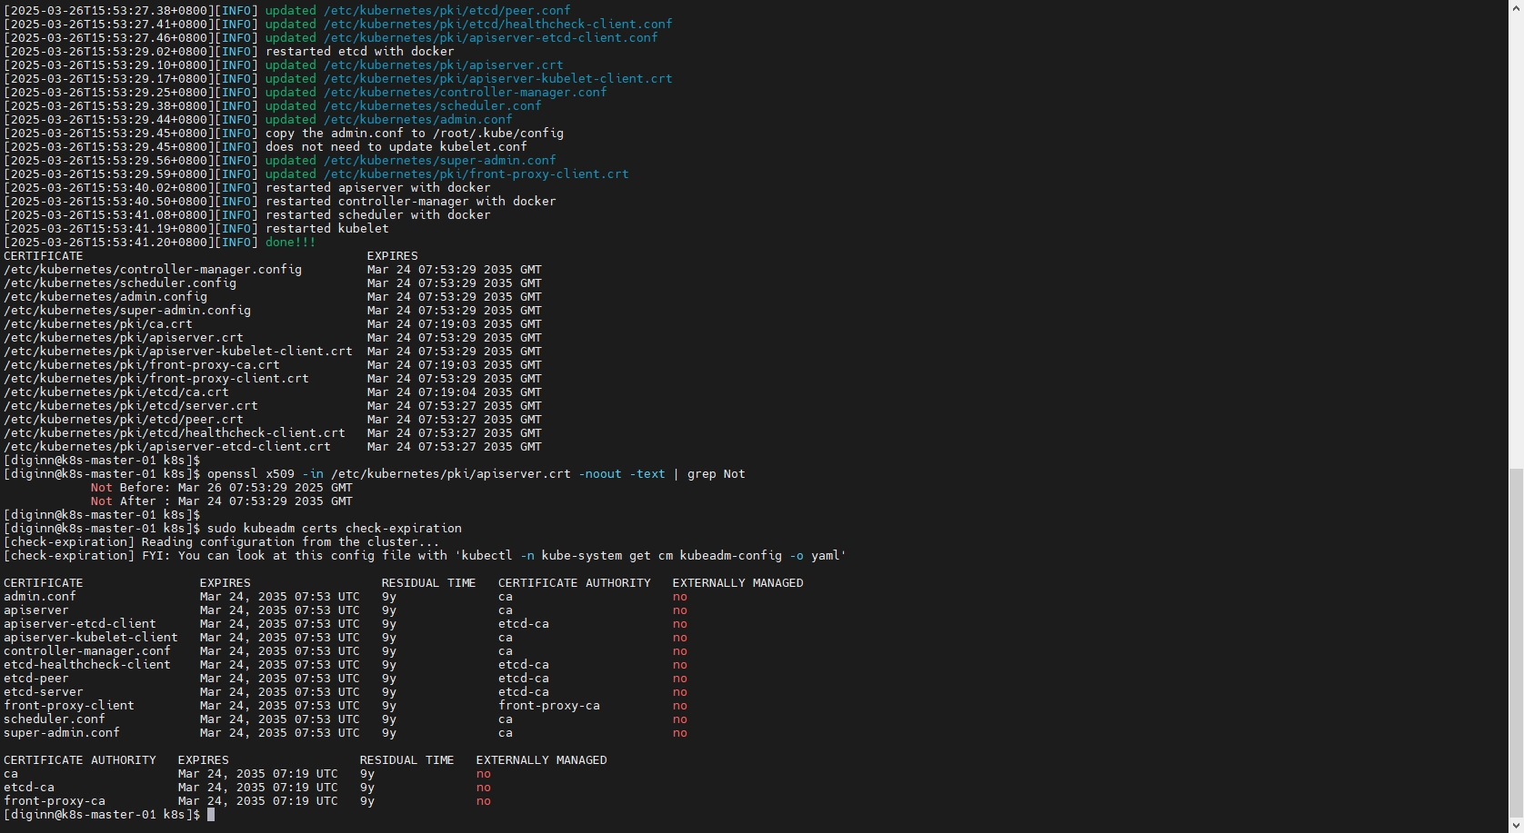Click the /etc/kubernetes/pki/etcd/peer.conf path in log
Image resolution: width=1524 pixels, height=833 pixels.
(x=446, y=11)
